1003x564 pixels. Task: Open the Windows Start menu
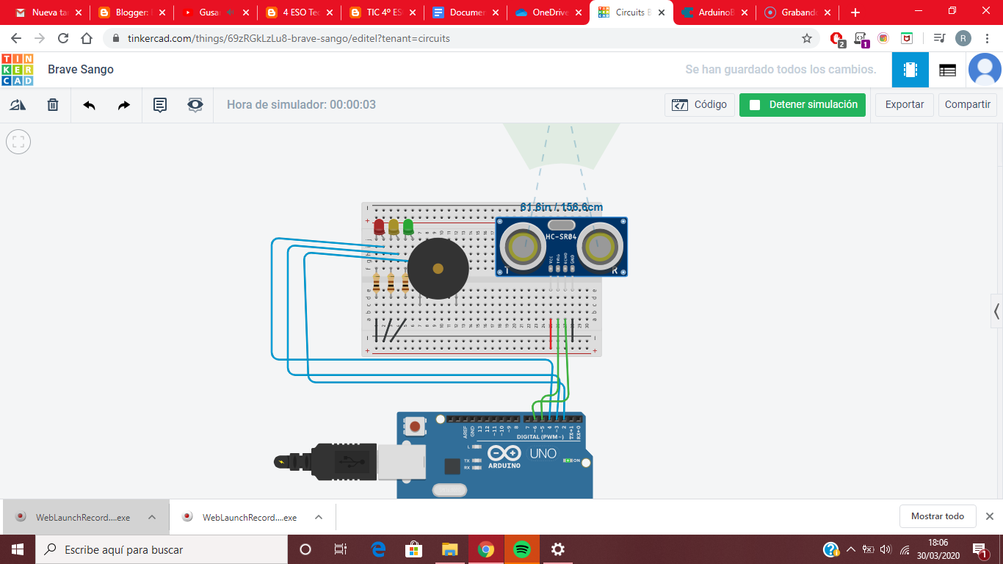(x=18, y=549)
